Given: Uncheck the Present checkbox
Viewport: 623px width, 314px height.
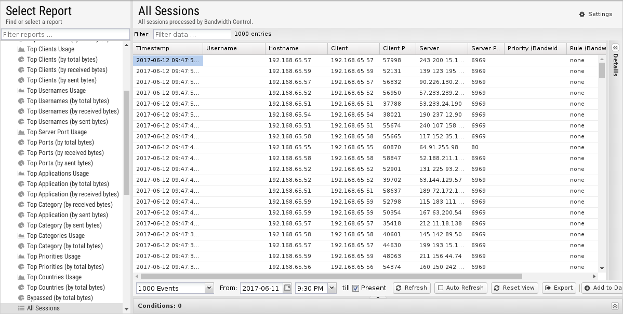Looking at the screenshot, I should (355, 288).
